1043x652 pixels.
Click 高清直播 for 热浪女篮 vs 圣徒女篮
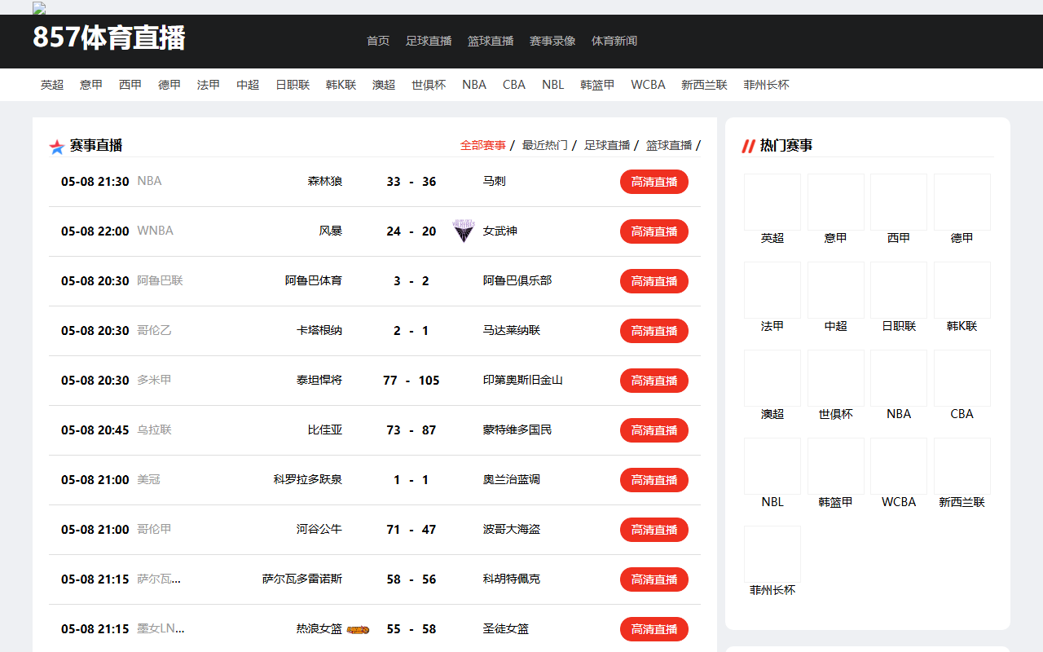click(654, 629)
